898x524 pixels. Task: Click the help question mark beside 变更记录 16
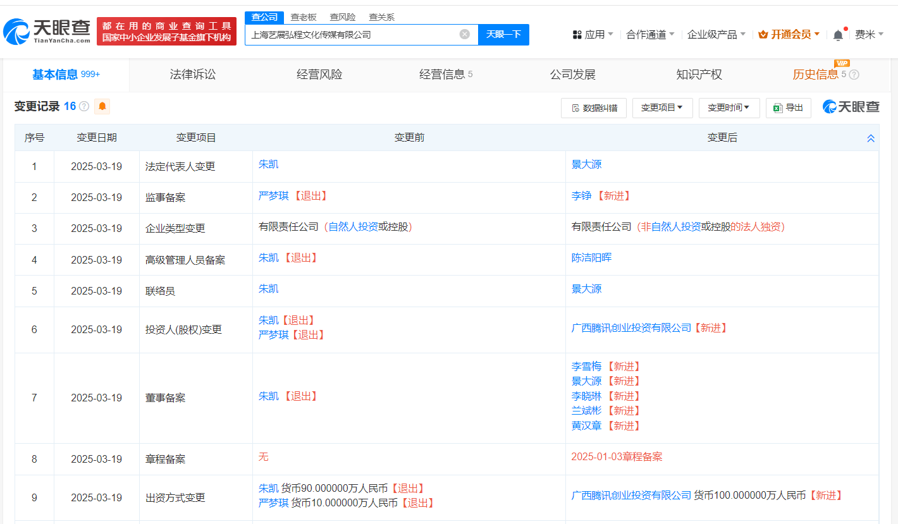tap(84, 106)
